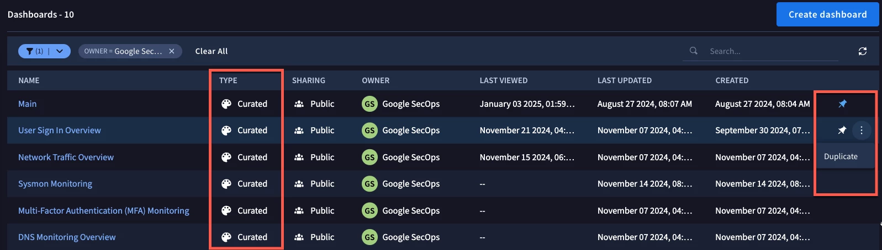The height and width of the screenshot is (250, 882).
Task: Sort by LAST VIEWED column header
Action: [x=504, y=80]
